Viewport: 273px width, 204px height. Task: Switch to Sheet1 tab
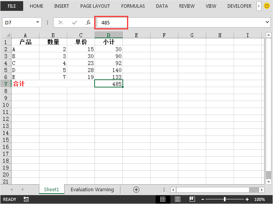51,190
